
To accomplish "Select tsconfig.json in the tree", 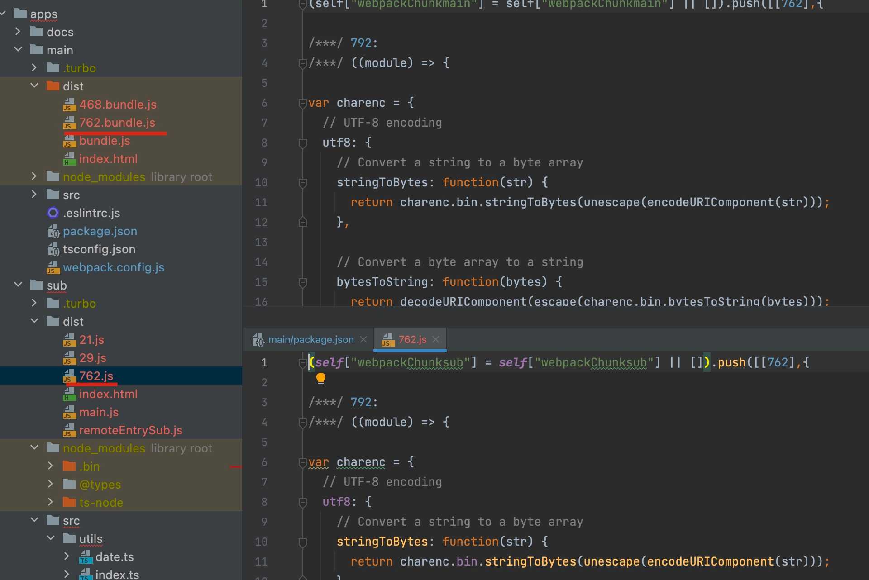I will coord(99,249).
